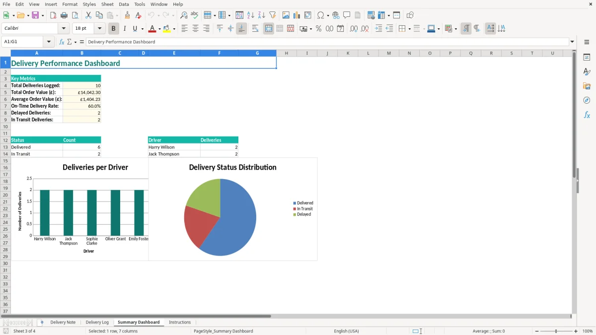Screen dimensions: 596x335
Task: Open sidebar Properties panel
Action: pyautogui.click(x=587, y=58)
